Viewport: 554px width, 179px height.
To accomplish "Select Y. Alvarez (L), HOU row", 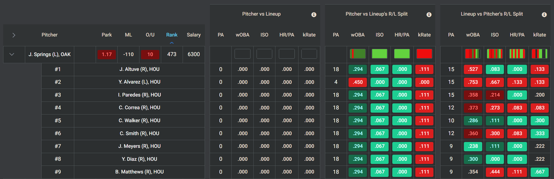I will [139, 82].
